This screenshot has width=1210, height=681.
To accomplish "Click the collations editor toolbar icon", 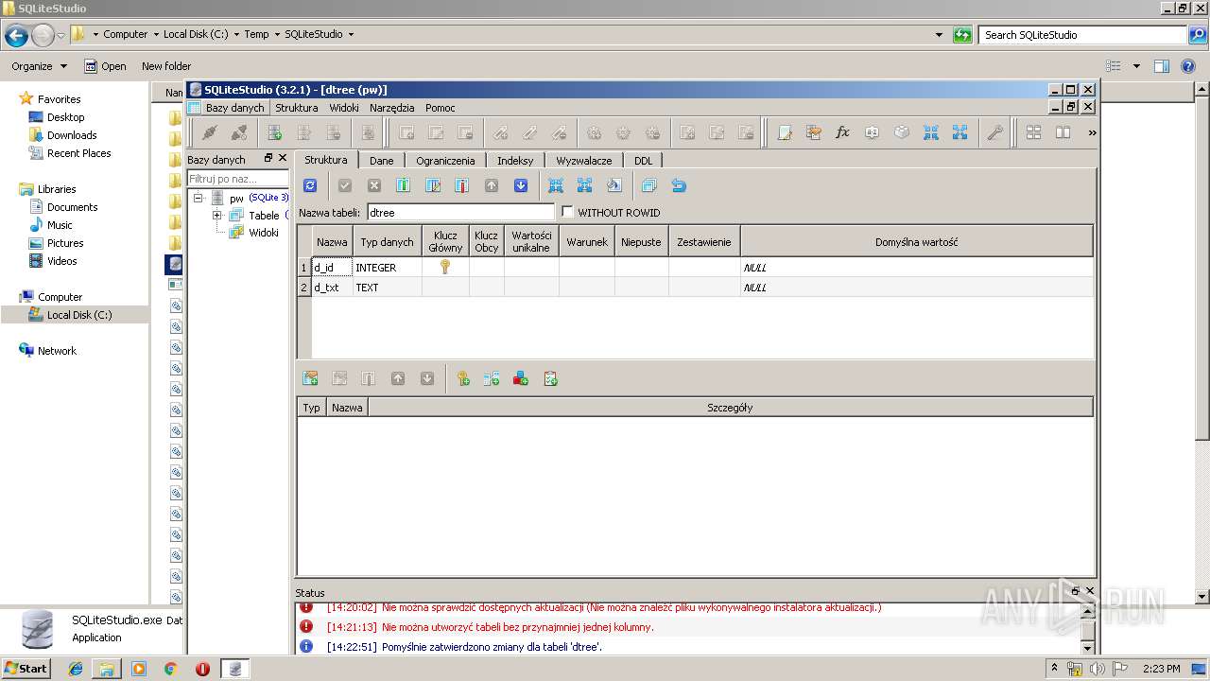I will [872, 132].
